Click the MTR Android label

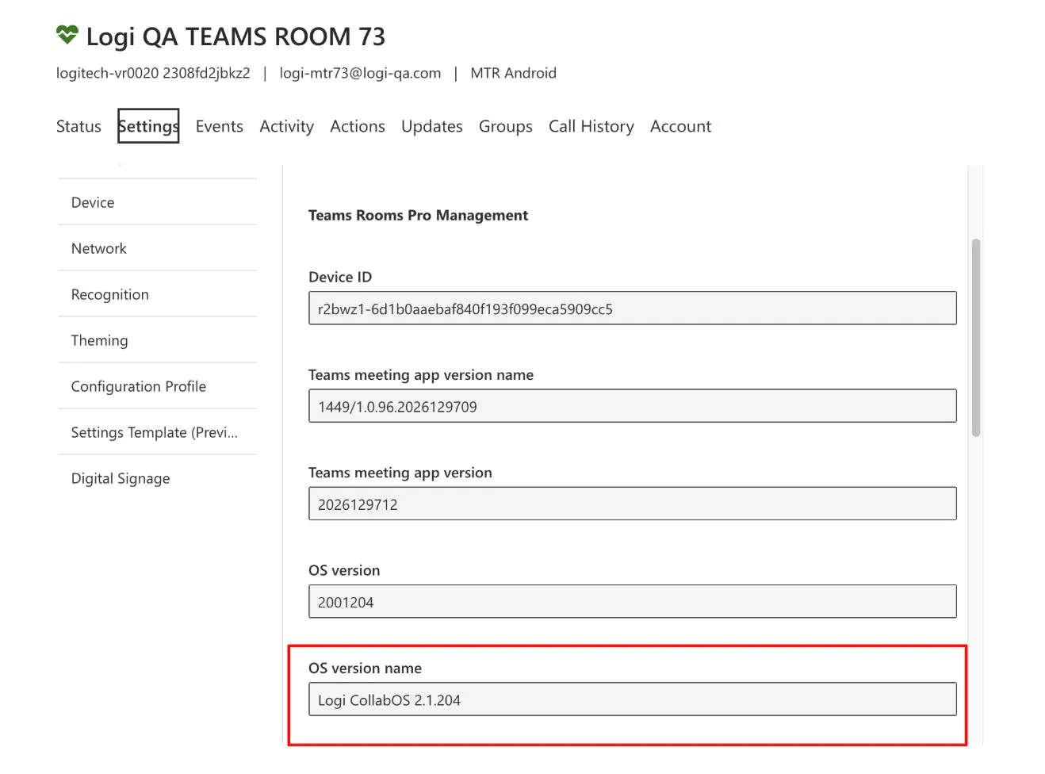click(513, 73)
